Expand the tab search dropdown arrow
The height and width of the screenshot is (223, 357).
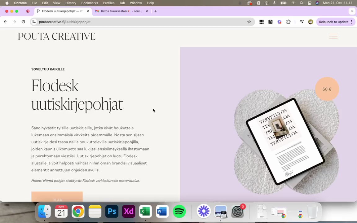click(x=352, y=11)
